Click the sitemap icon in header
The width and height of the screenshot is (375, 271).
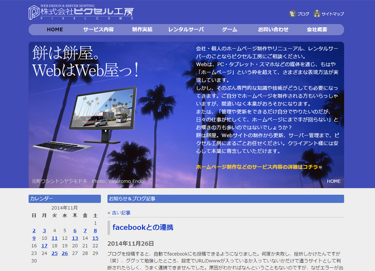[317, 14]
